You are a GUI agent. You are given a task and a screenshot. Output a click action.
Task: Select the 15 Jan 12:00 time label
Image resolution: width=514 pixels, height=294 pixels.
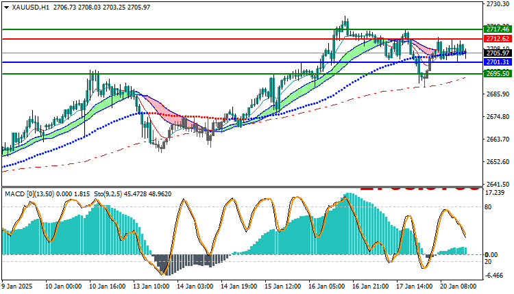pos(283,286)
